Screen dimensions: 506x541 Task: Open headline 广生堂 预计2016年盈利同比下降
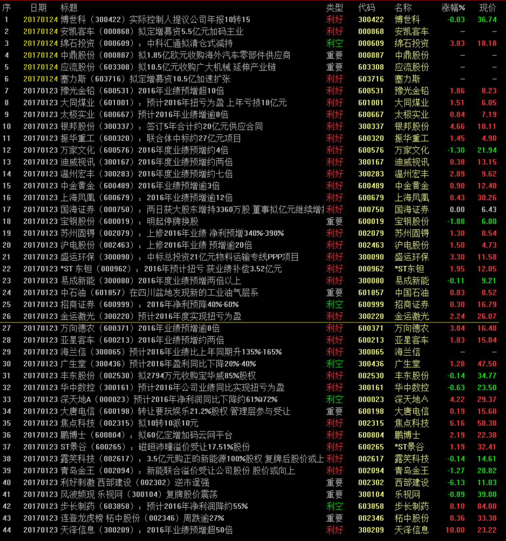(158, 364)
